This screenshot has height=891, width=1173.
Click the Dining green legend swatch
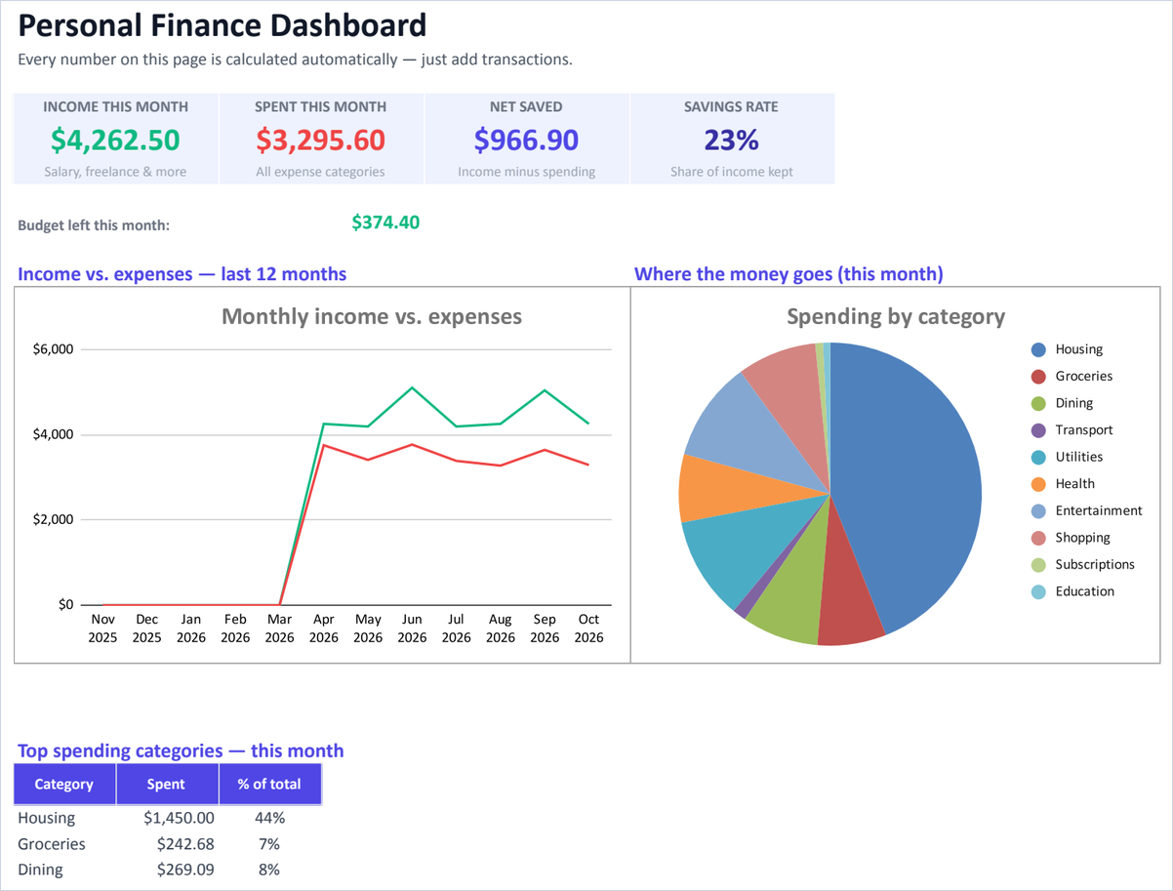pos(1038,403)
